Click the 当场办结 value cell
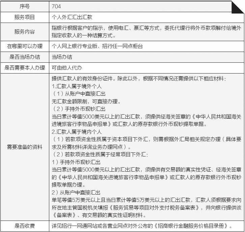Image resolution: width=245 pixels, height=232 pixels. pos(62,57)
